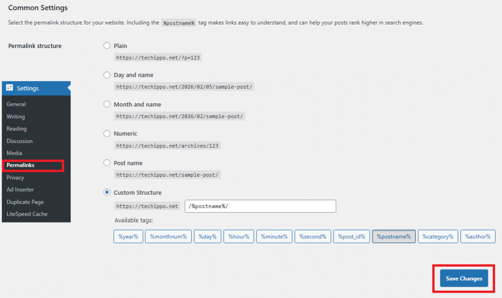Insert the %year% tag
The image size is (502, 298).
[x=128, y=236]
